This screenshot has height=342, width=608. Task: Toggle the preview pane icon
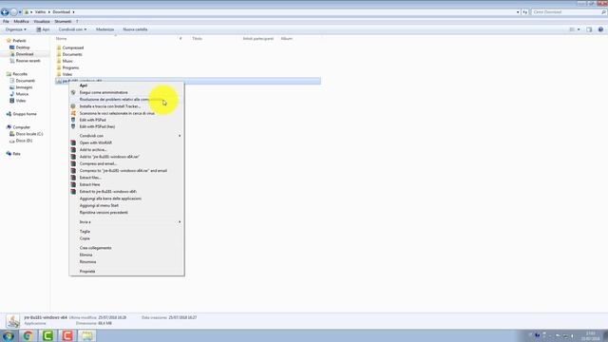[589, 29]
